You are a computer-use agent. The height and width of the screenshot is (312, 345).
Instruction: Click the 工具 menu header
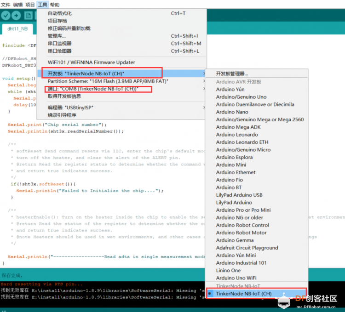coord(42,5)
